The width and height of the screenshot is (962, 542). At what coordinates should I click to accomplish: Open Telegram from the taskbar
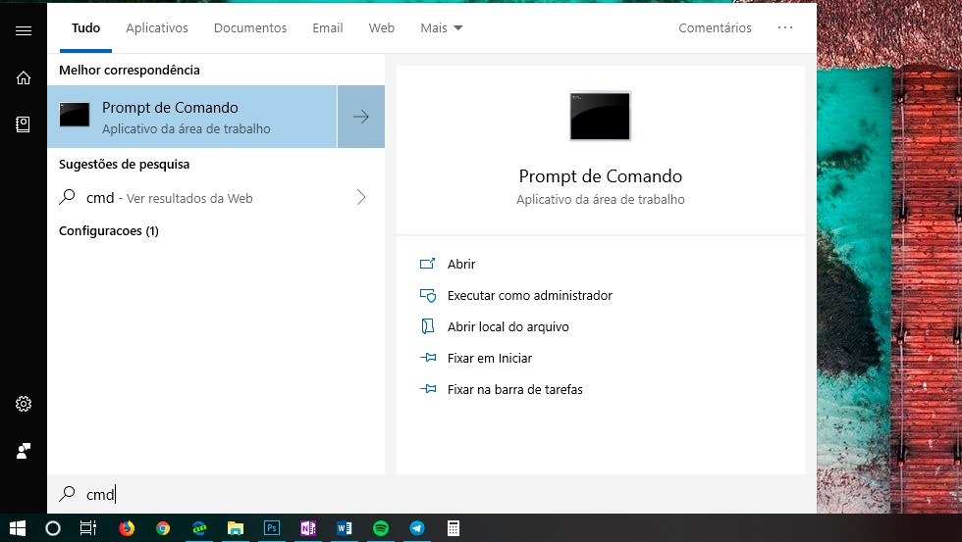click(x=417, y=528)
